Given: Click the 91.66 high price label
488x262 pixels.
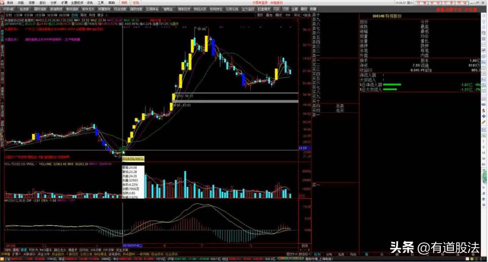Looking at the screenshot, I should click(202, 29).
